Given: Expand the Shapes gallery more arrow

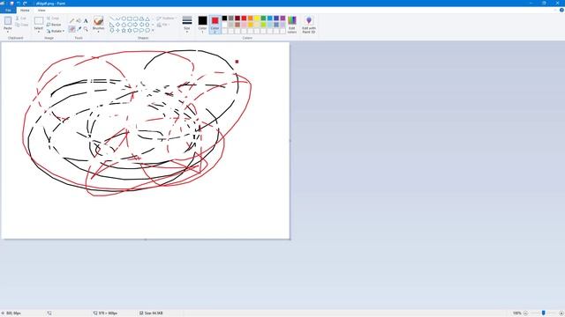Looking at the screenshot, I should (153, 31).
